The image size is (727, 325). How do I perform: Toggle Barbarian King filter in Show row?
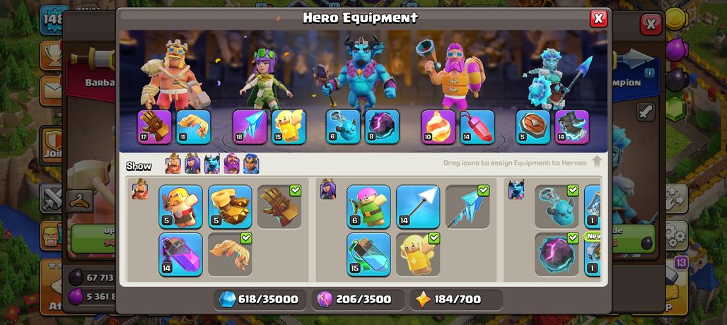[173, 163]
